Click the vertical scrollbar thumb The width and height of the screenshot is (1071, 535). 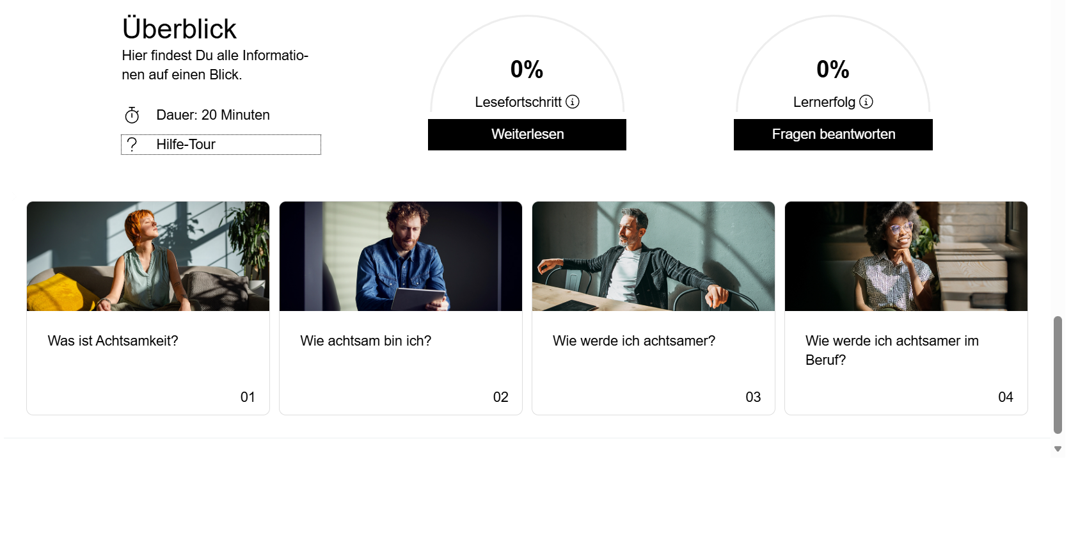coord(1058,375)
